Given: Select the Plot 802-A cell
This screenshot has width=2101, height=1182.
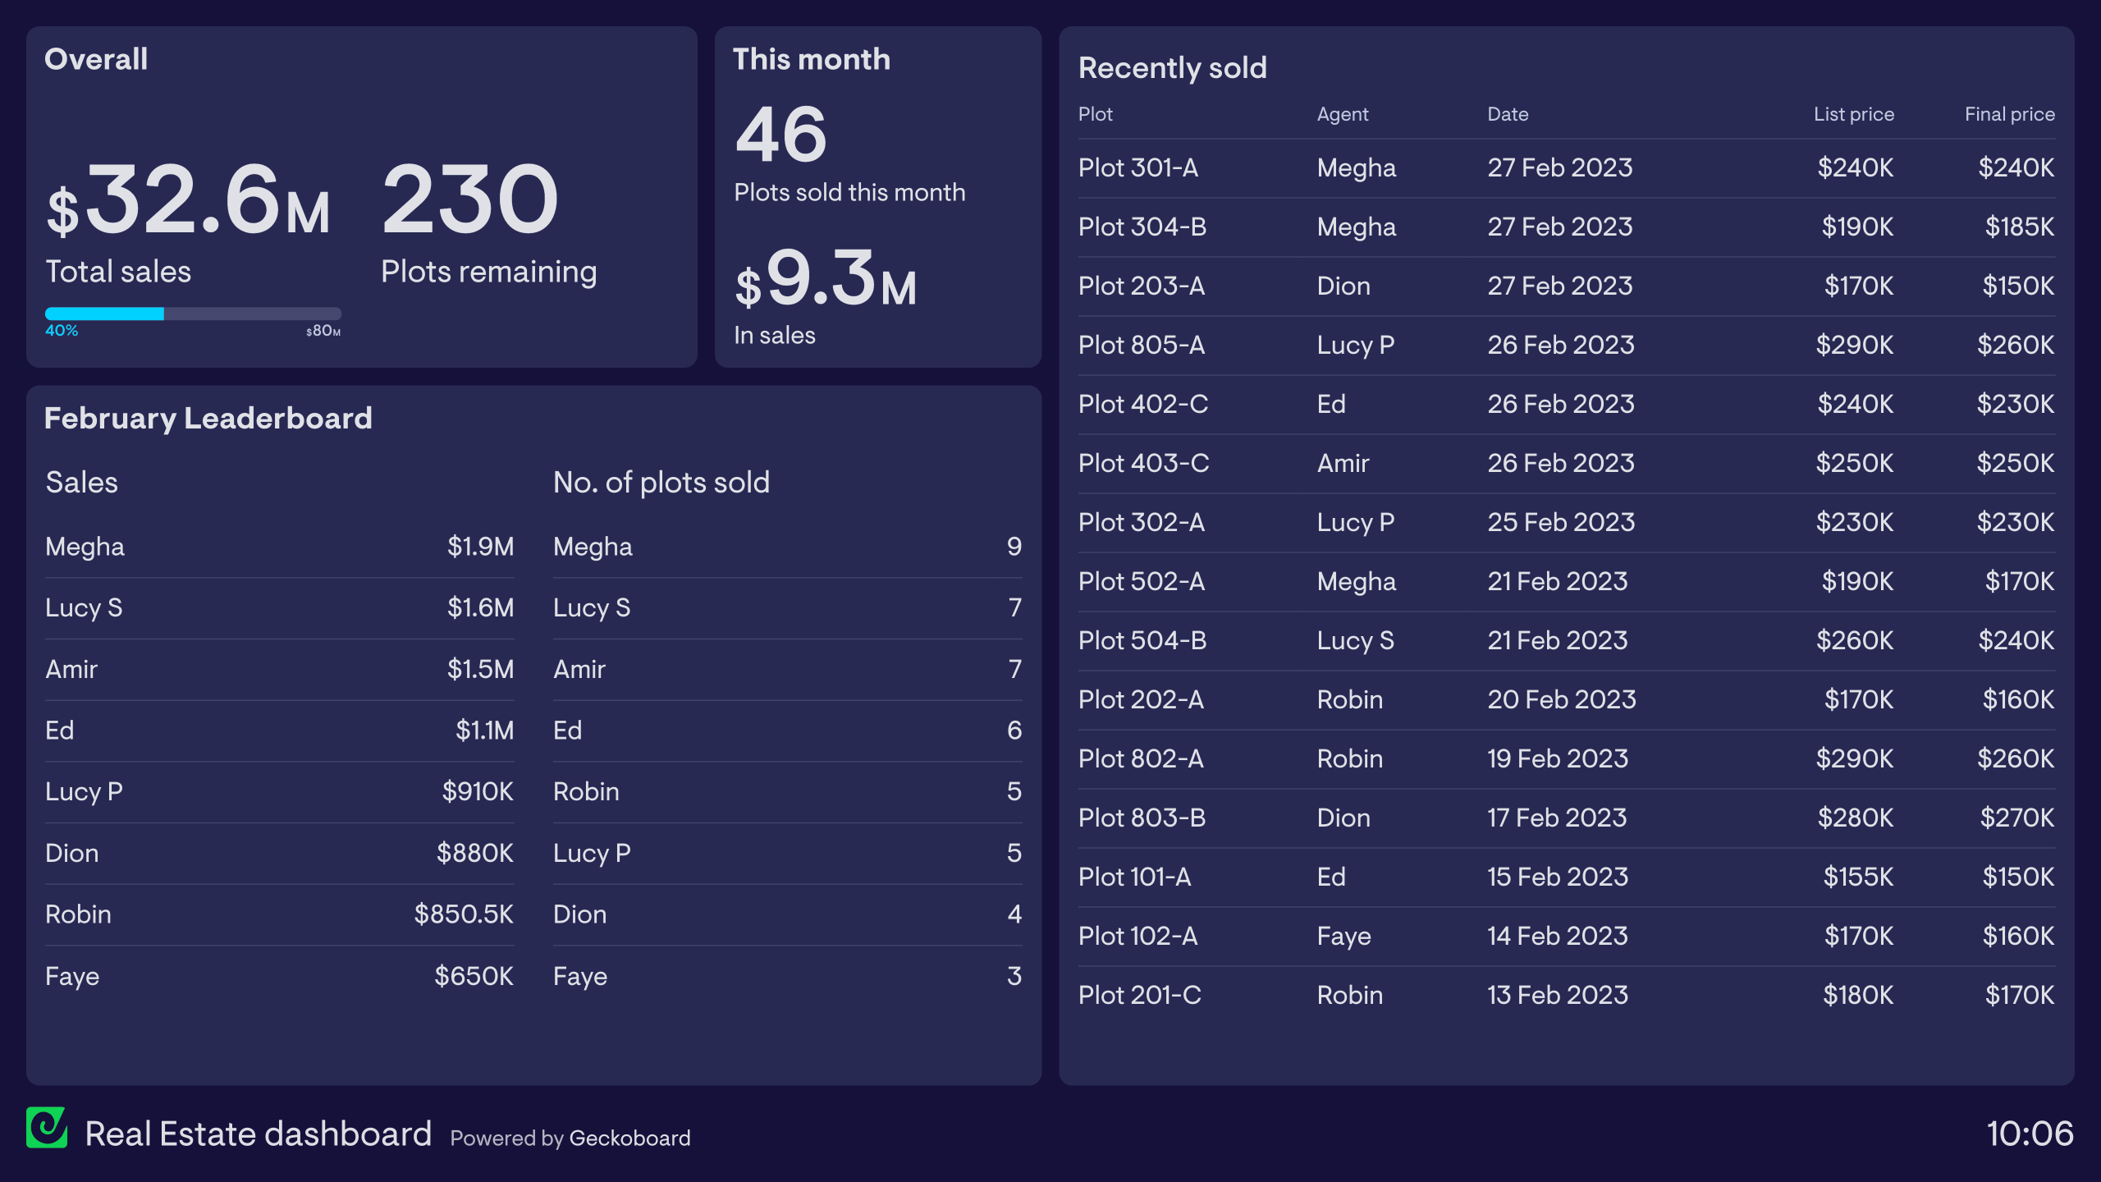Looking at the screenshot, I should [x=1141, y=759].
